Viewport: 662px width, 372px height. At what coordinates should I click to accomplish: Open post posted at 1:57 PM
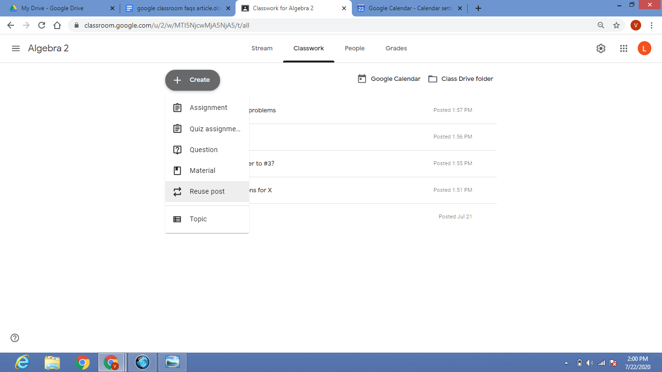373,110
